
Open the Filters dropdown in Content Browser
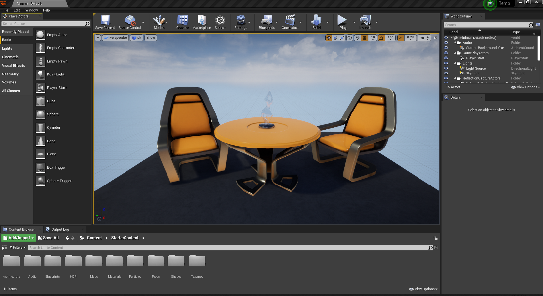point(17,248)
